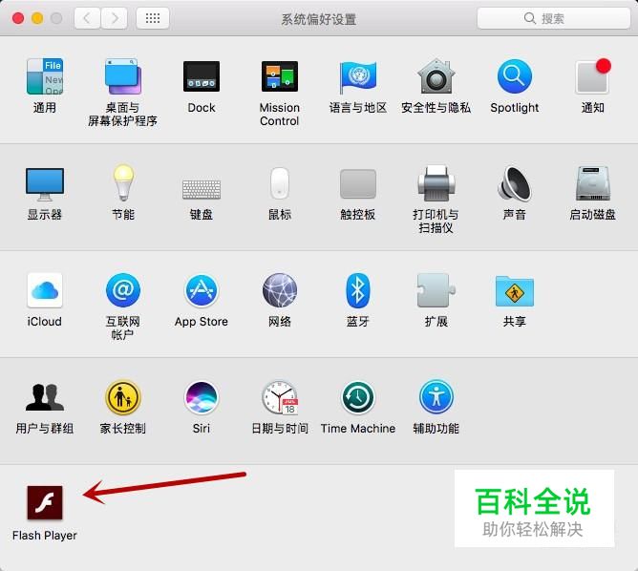This screenshot has width=638, height=571.
Task: Open Spotlight preferences
Action: coord(515,76)
